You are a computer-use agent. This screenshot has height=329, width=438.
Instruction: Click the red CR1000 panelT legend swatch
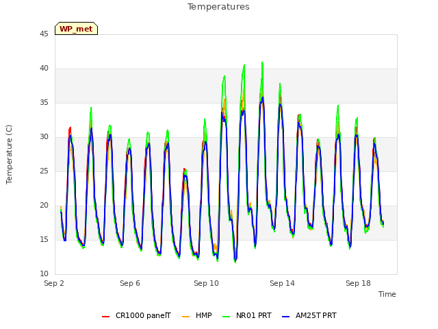105,317
